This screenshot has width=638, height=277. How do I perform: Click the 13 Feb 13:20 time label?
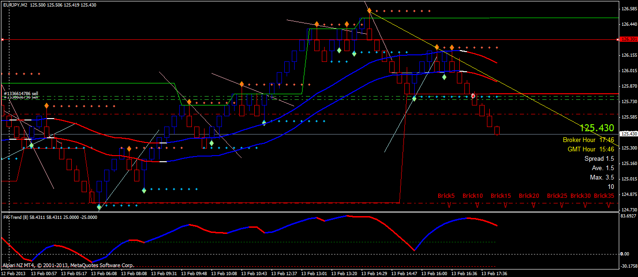tap(344, 273)
